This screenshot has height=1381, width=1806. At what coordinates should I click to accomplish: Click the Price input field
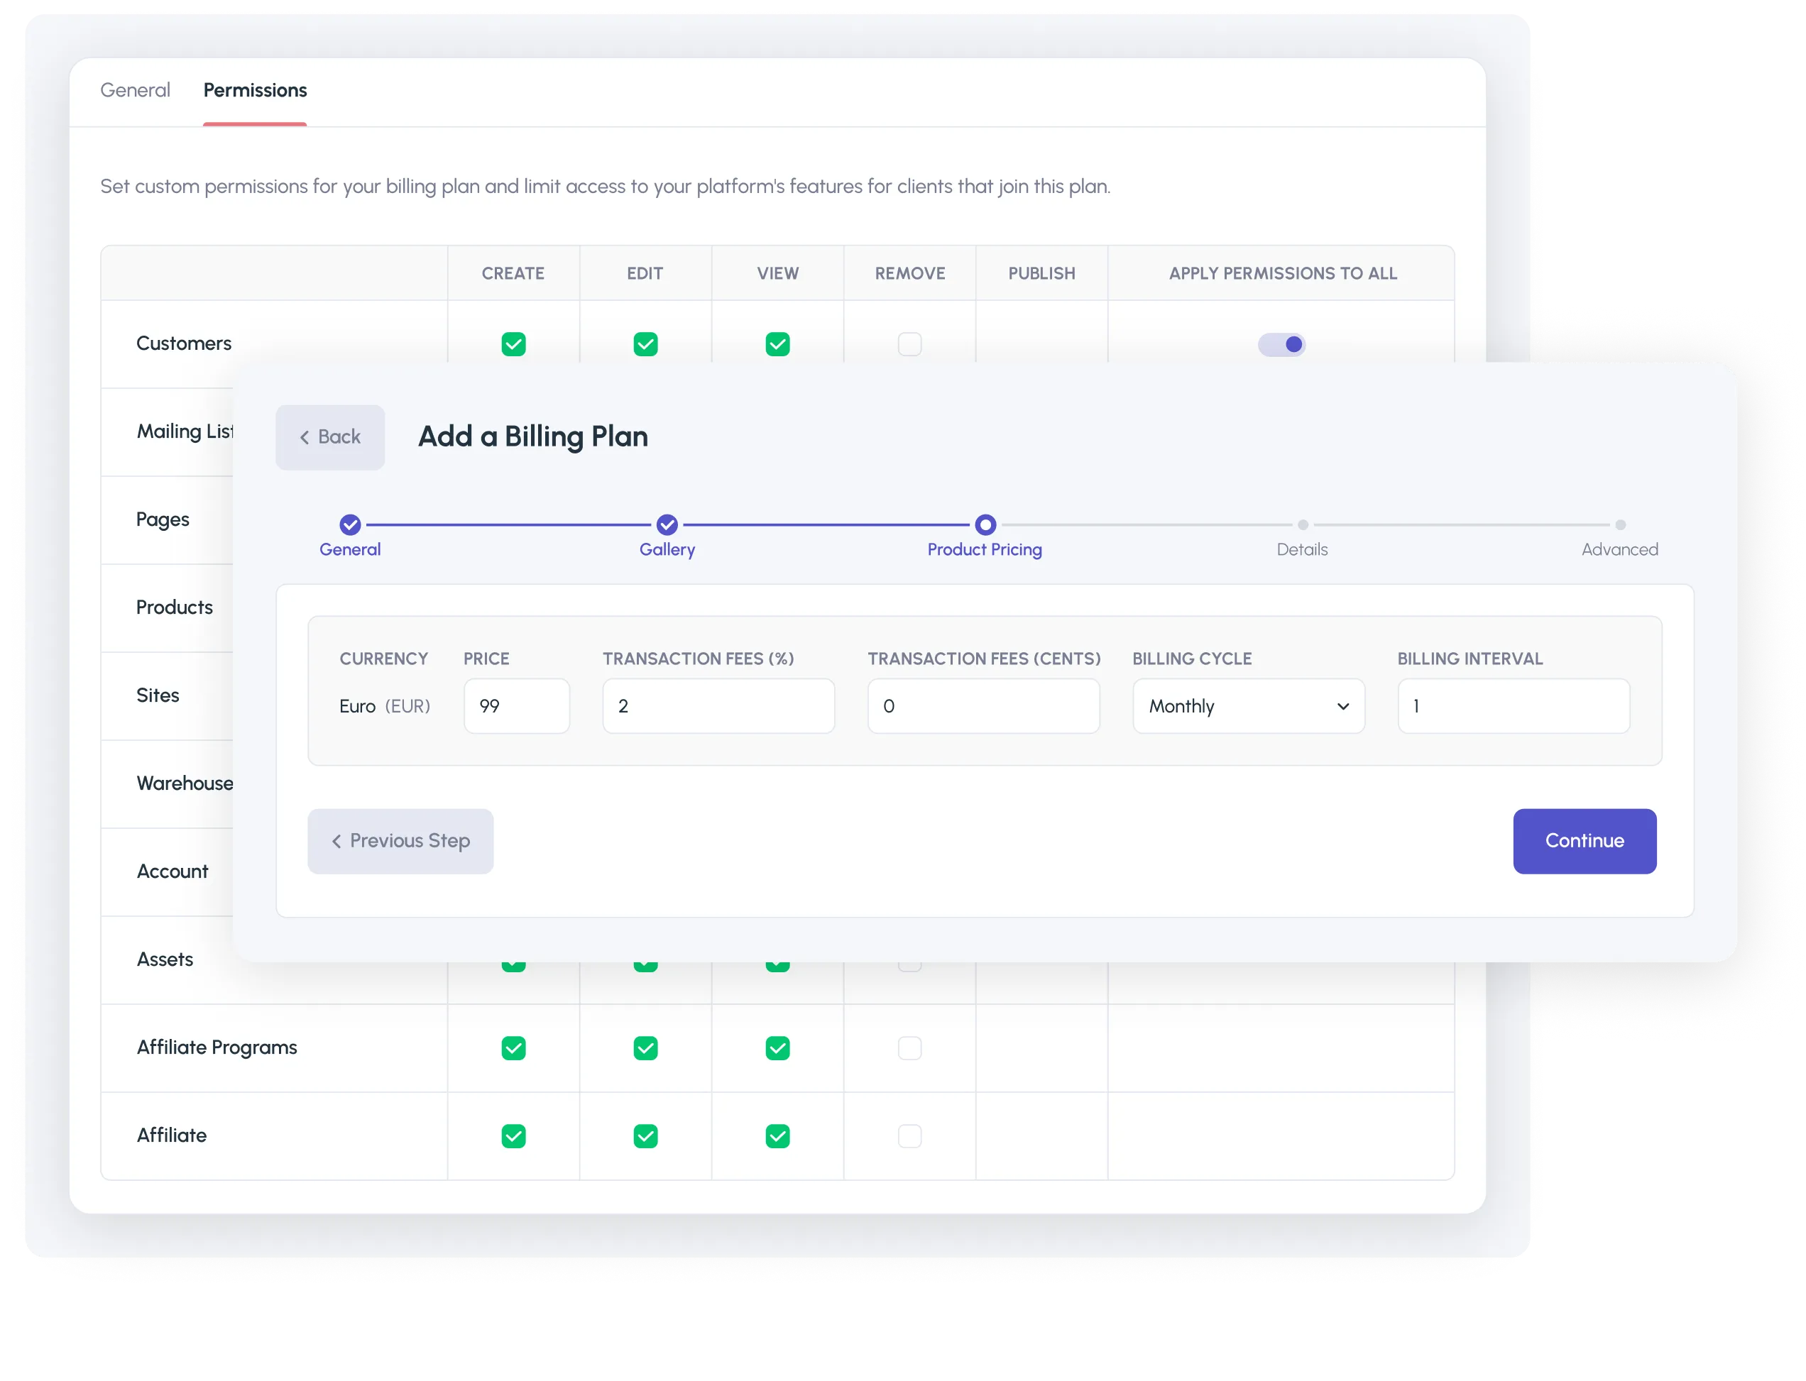(x=517, y=706)
